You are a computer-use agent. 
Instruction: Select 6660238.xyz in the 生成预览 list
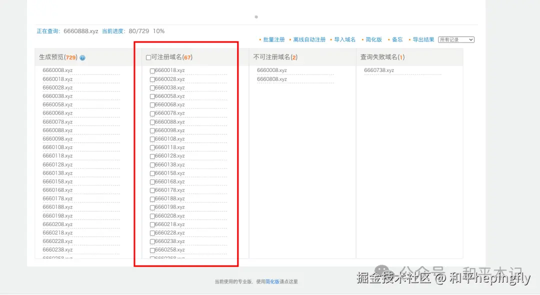point(57,250)
